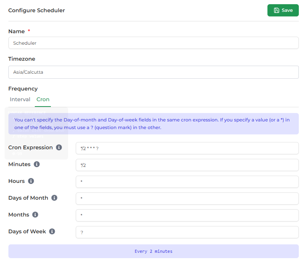Open the Asia/Calcutta timezone selector
The height and width of the screenshot is (265, 308).
tap(153, 72)
